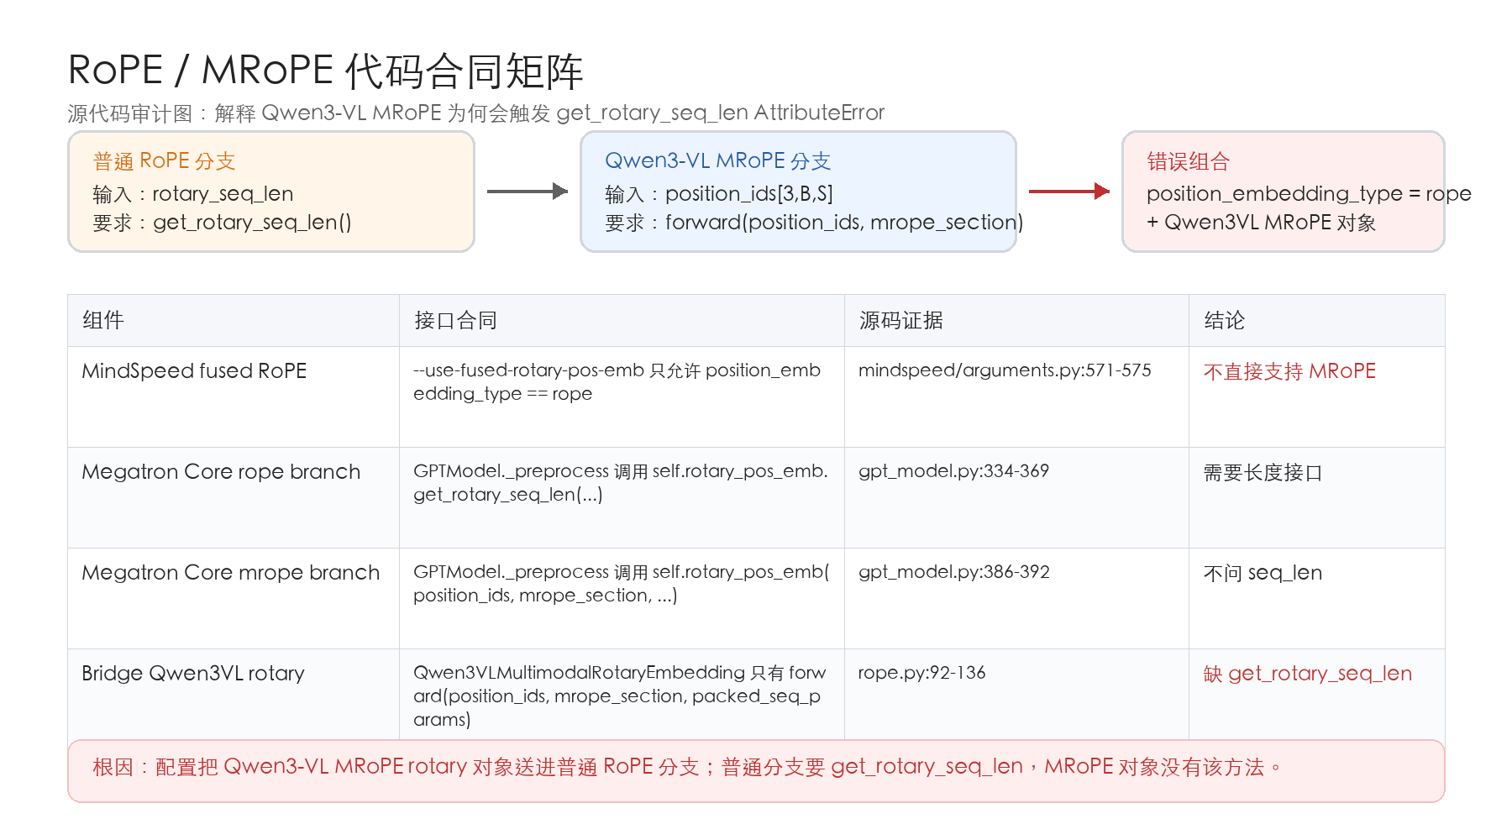Select the MindSpeed fused RoPE cell

(x=234, y=396)
